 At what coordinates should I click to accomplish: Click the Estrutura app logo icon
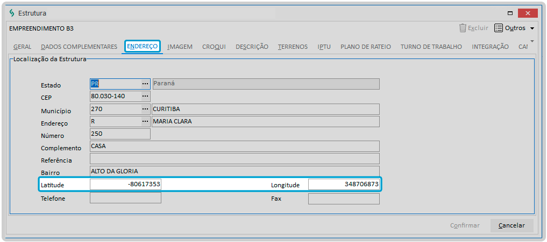[x=12, y=13]
